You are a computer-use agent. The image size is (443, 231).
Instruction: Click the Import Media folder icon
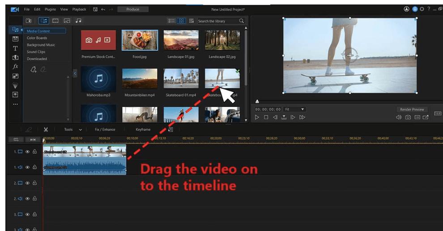pos(29,21)
